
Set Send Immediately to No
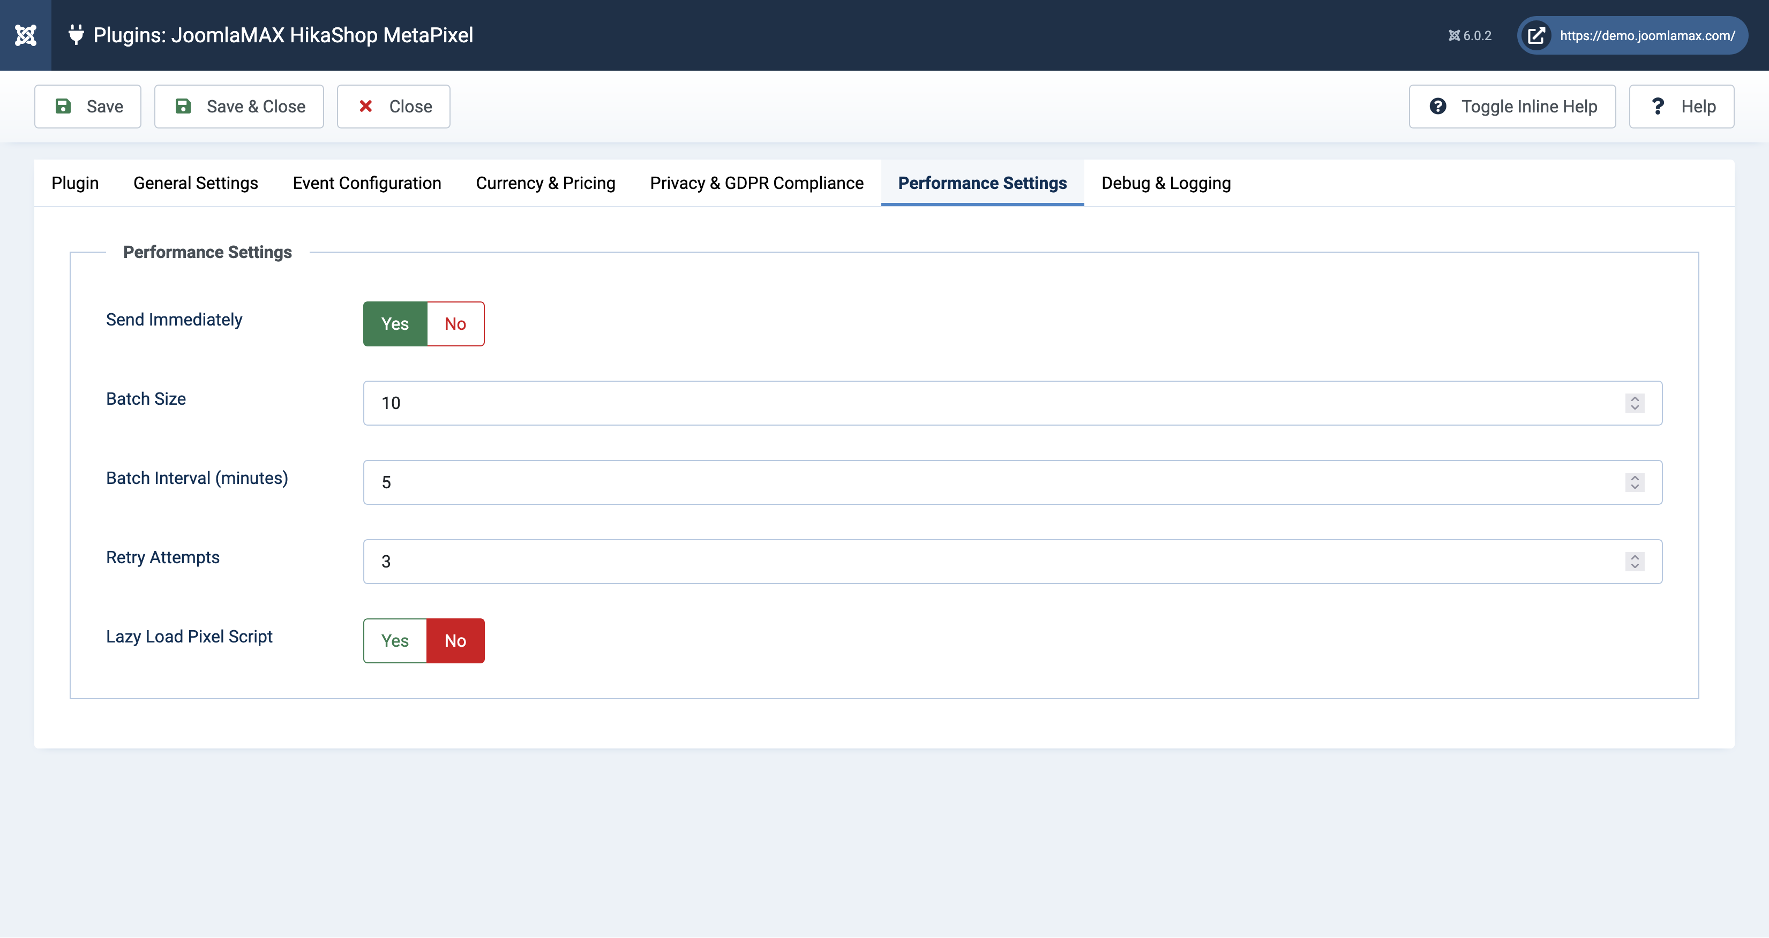coord(455,324)
